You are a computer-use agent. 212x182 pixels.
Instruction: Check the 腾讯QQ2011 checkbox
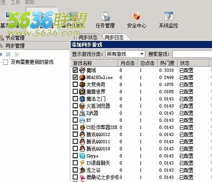click(x=75, y=141)
